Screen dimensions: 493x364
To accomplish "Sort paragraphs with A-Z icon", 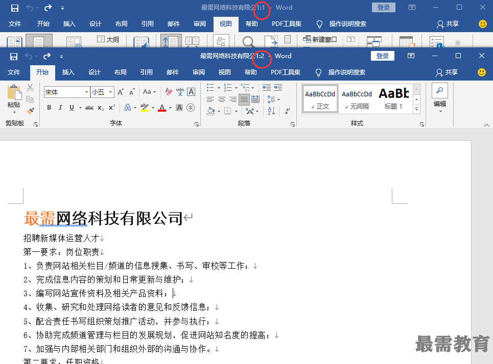I will pyautogui.click(x=272, y=111).
